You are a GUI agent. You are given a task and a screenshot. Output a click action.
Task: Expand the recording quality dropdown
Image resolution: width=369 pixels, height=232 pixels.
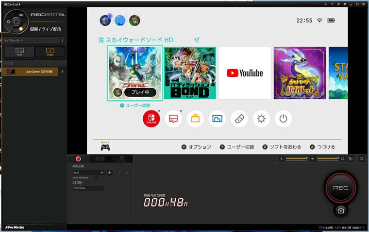(x=88, y=173)
